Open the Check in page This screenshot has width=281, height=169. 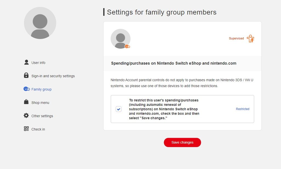click(x=38, y=129)
